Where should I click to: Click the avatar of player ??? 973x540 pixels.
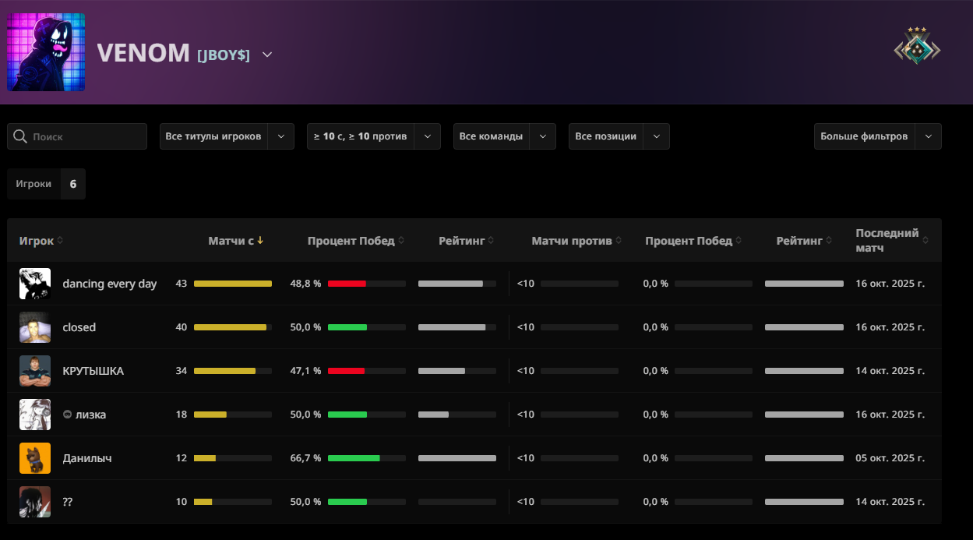pos(35,502)
